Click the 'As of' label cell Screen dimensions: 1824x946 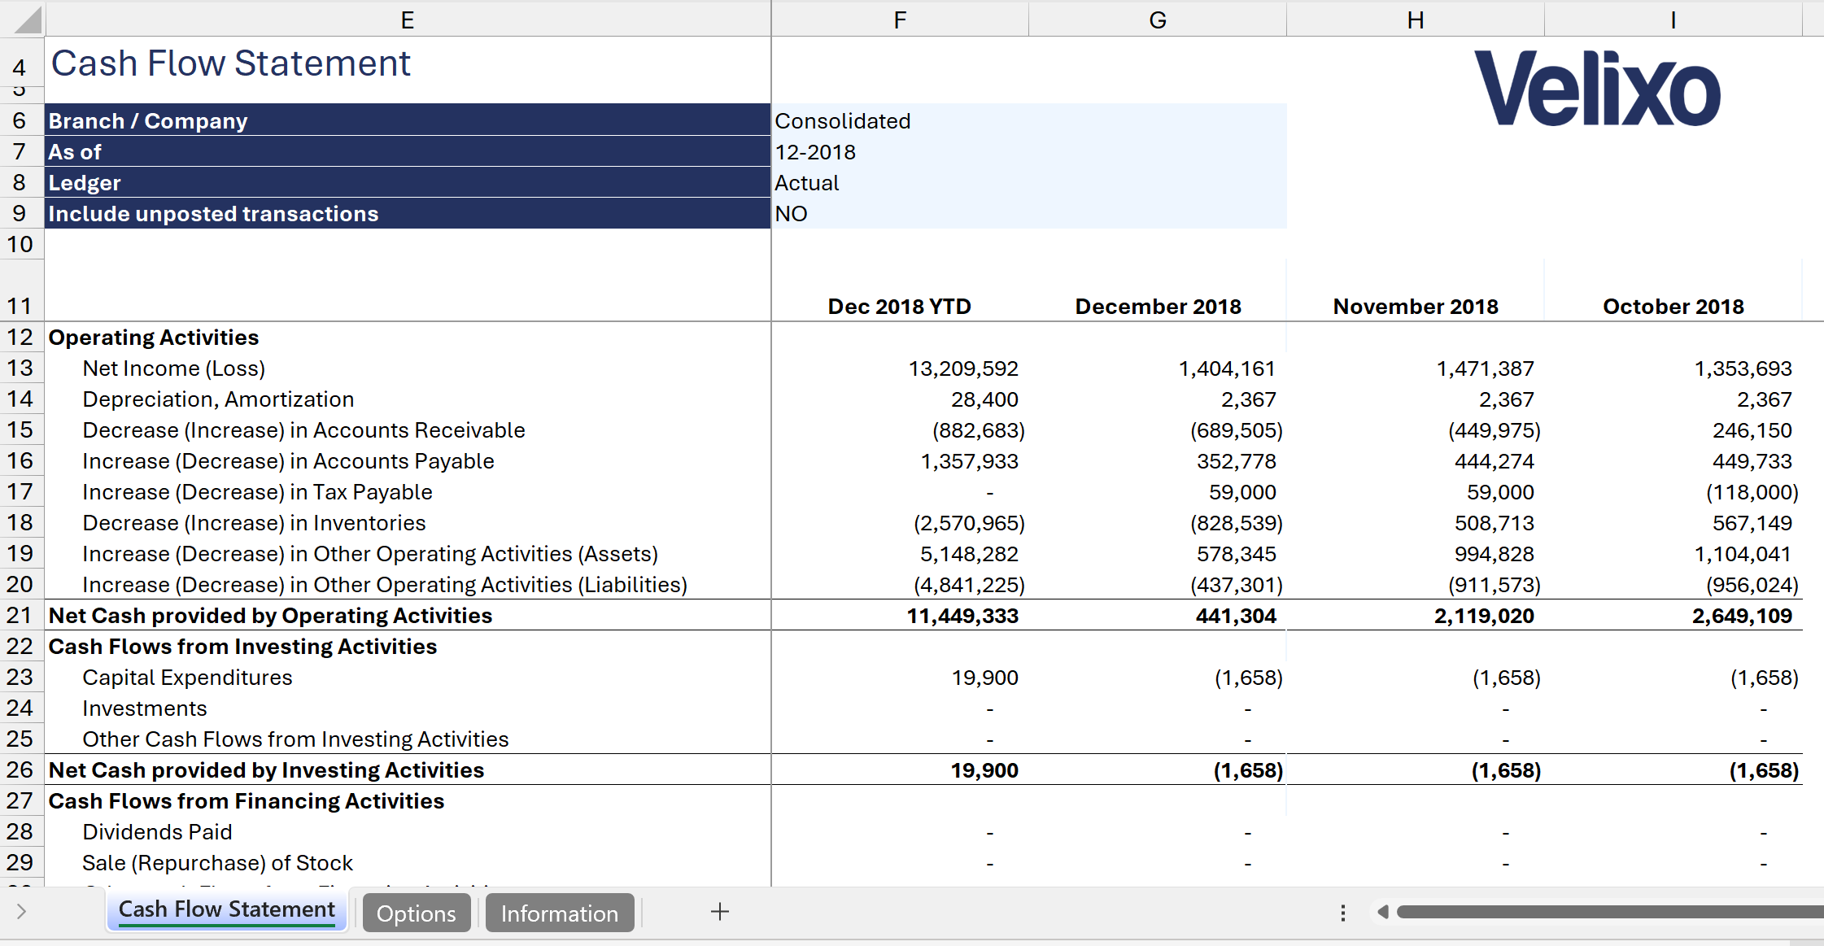(x=408, y=151)
